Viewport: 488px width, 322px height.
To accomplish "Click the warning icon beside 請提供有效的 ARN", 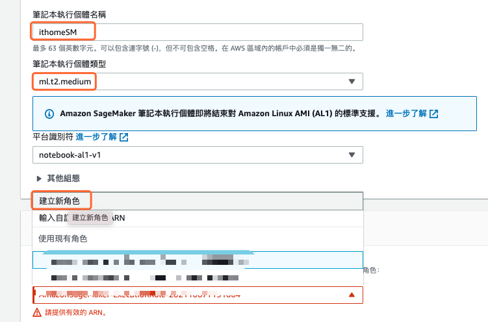I will click(x=37, y=313).
